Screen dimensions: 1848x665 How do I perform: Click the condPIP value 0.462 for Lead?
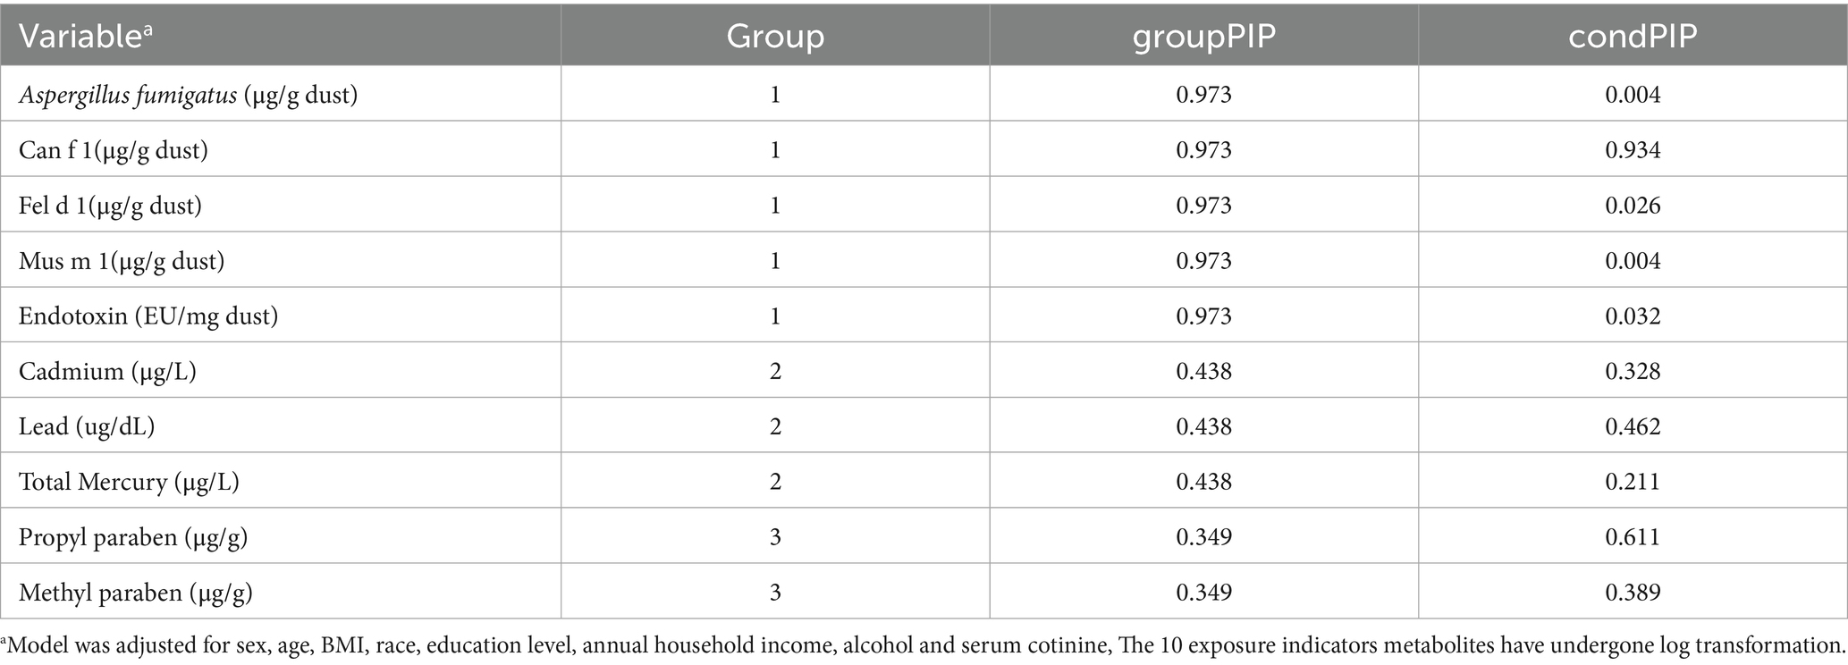(1633, 426)
